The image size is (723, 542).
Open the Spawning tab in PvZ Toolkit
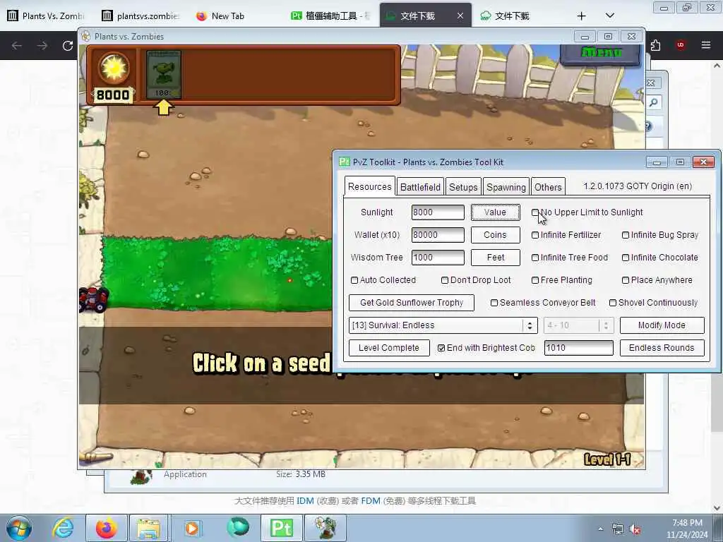(x=506, y=187)
